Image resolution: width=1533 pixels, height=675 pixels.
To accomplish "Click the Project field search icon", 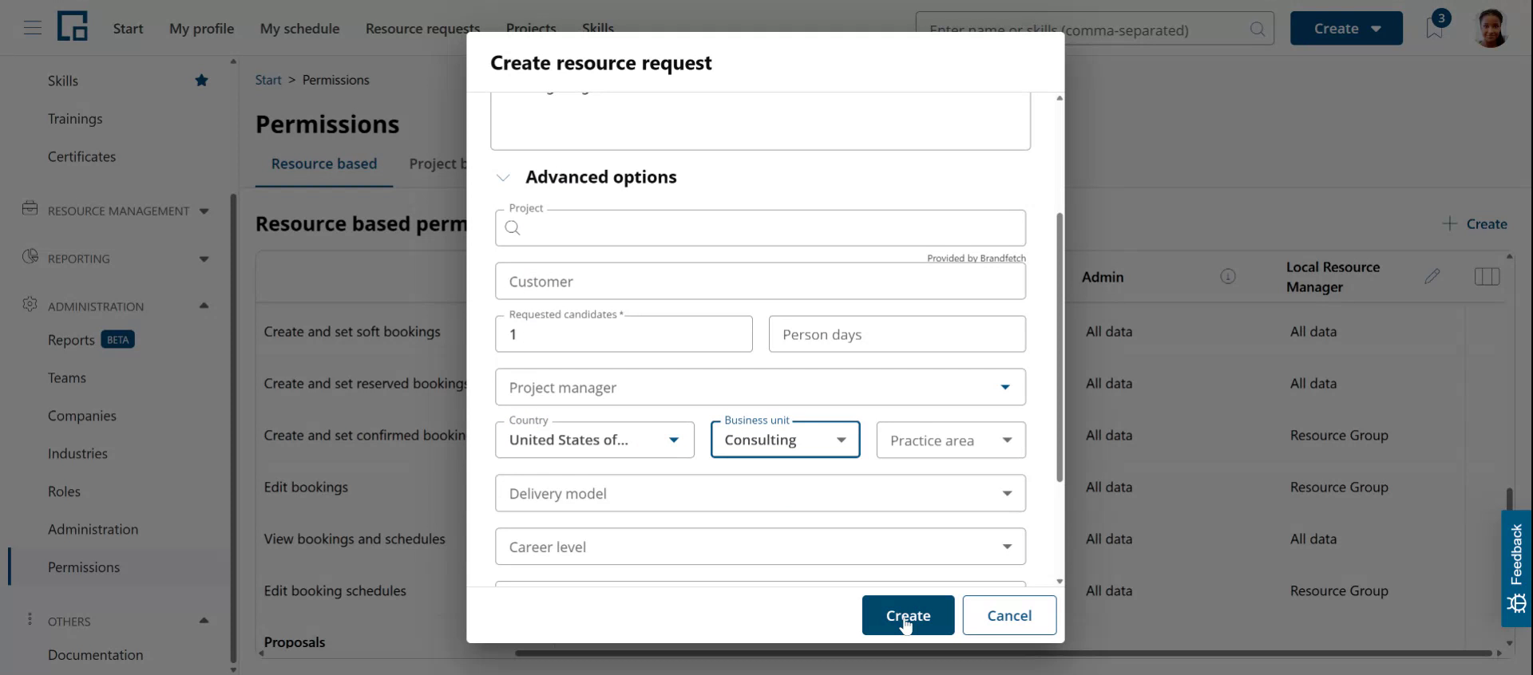I will pos(513,228).
